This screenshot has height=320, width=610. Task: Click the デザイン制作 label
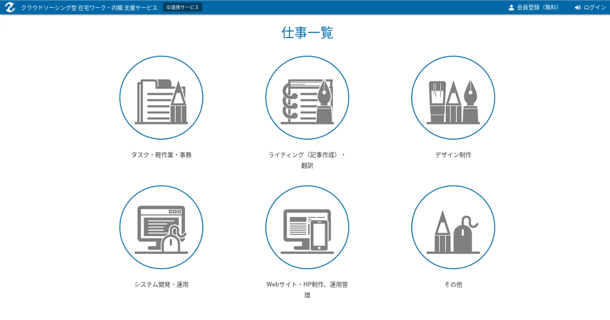tap(453, 155)
